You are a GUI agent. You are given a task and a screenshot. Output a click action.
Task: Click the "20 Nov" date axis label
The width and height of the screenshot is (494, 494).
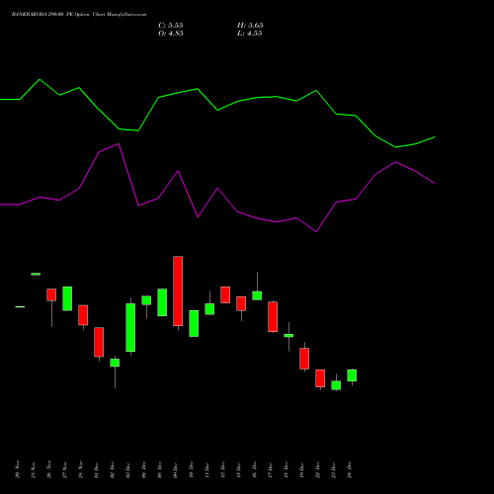18,469
